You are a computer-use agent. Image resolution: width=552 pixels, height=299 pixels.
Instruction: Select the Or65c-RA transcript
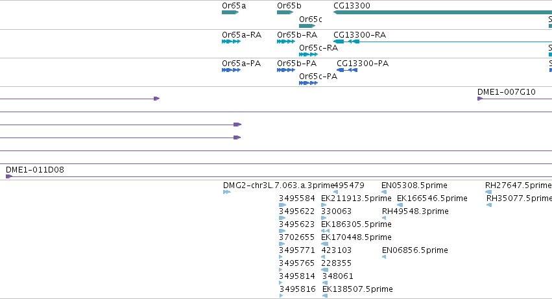coord(308,54)
